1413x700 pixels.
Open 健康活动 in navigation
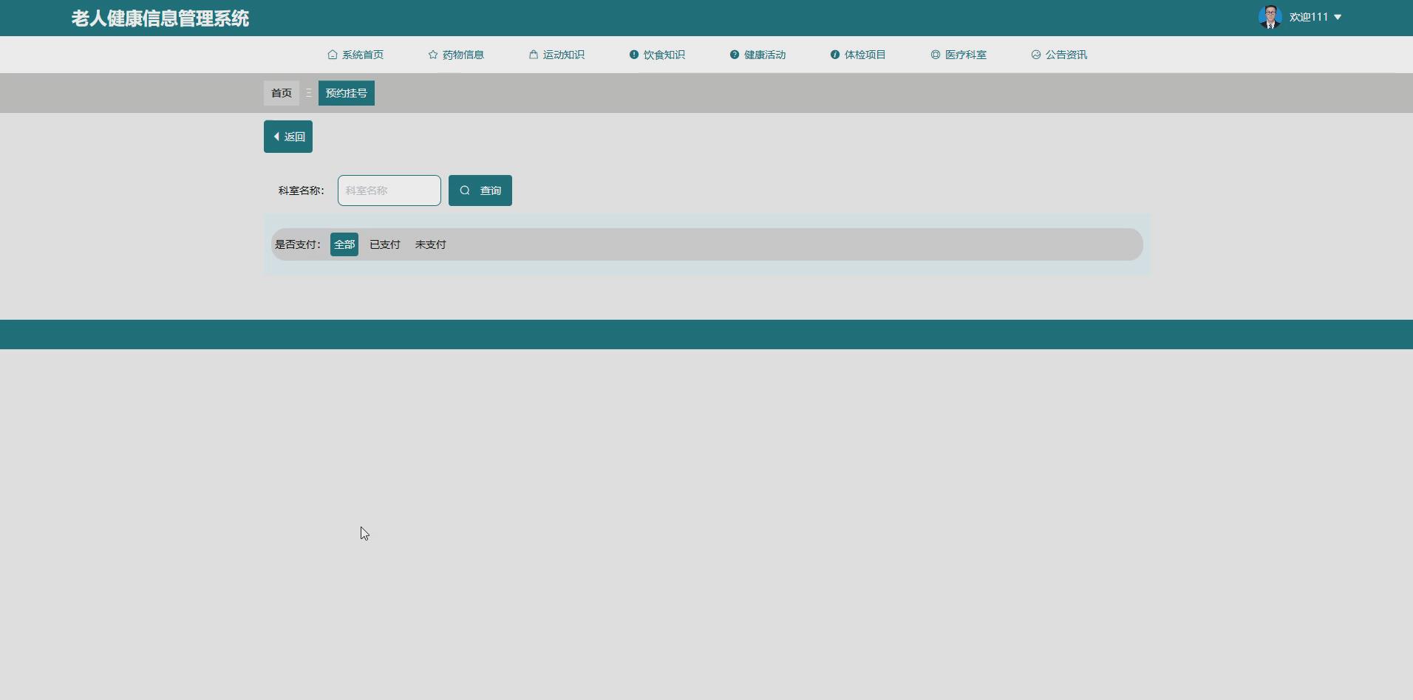click(x=757, y=55)
